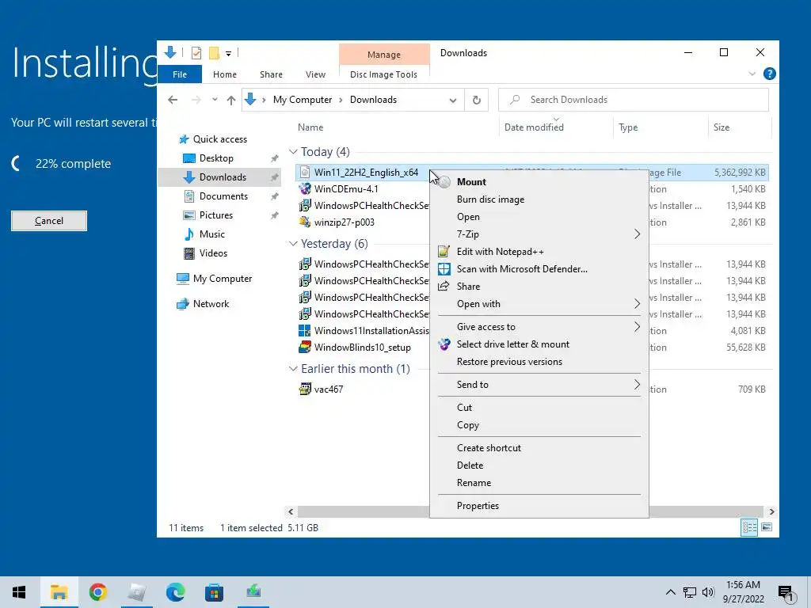The height and width of the screenshot is (608, 811).
Task: Open the Disc Image Tools tab
Action: coord(384,74)
